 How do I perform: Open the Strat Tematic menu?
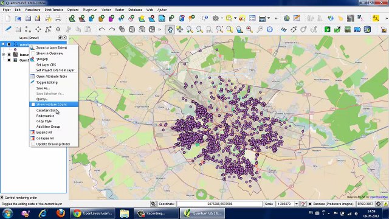pos(54,10)
